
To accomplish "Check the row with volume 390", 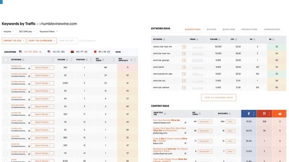I will [x=6, y=67].
